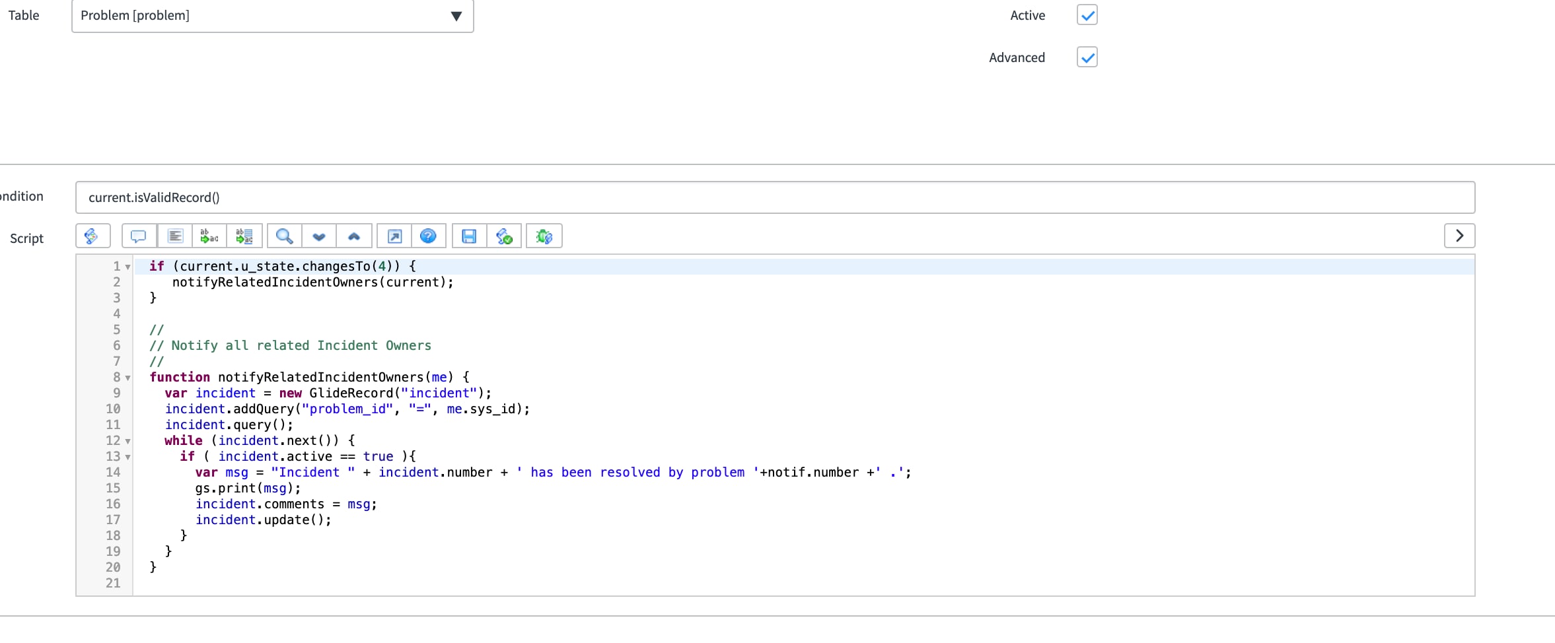Toggle full screen editor icon
This screenshot has height=643, width=1555.
tap(394, 236)
